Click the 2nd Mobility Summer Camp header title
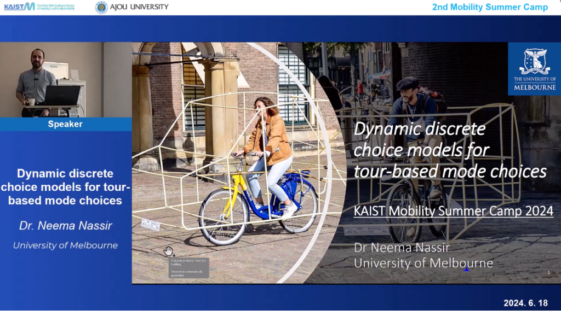561x311 pixels. [490, 7]
